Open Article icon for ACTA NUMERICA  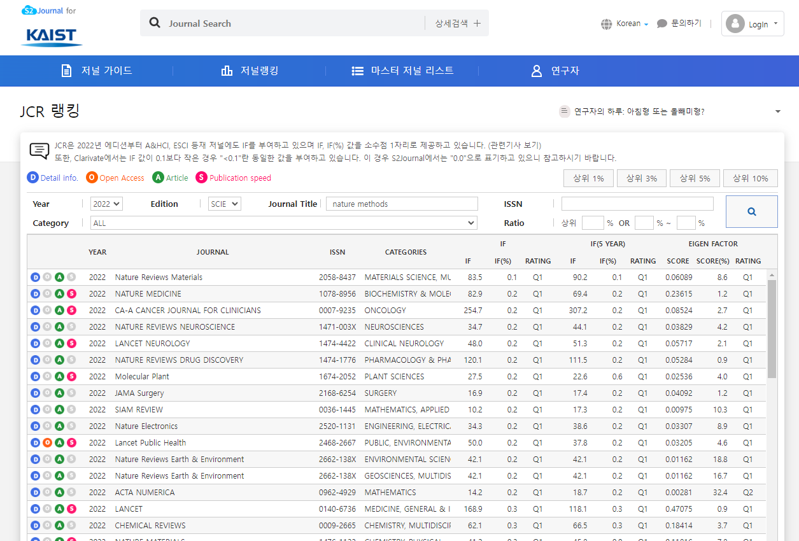point(59,493)
